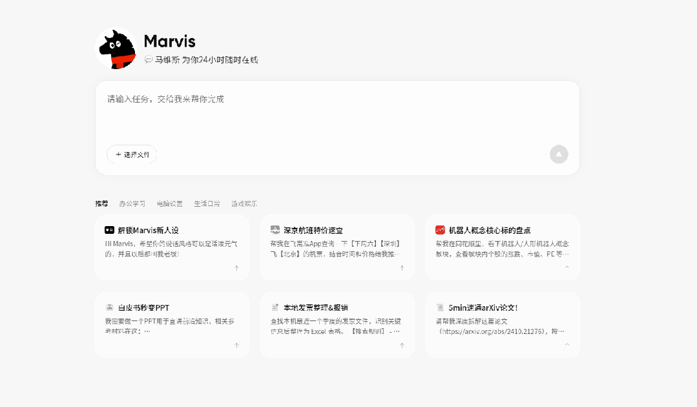
Task: Click the arrow on 机器人概念核心标的盘点 card
Action: [x=567, y=267]
